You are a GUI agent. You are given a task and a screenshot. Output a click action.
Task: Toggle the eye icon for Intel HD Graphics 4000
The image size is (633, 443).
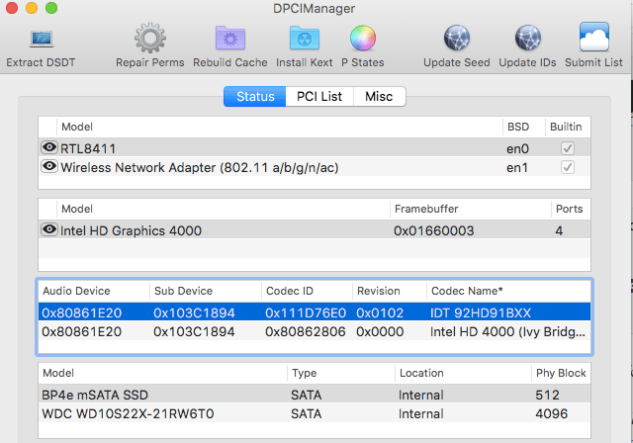(x=48, y=229)
